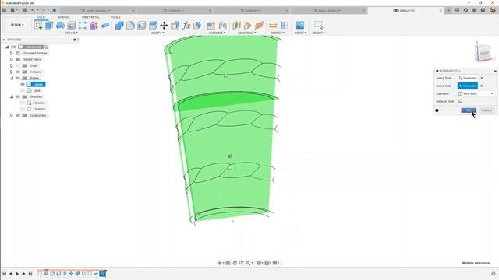This screenshot has width=499, height=280.
Task: Select Sketch1 in browser
Action: (x=40, y=103)
